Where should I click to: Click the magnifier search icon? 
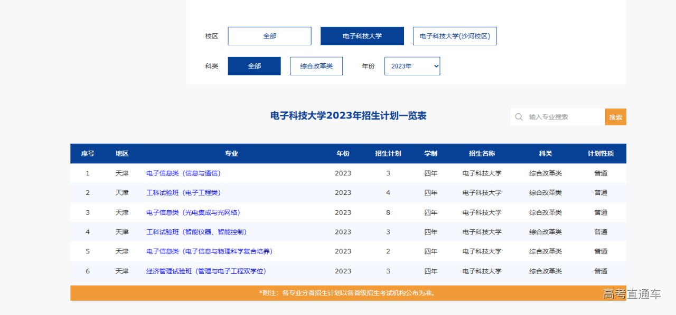(x=519, y=116)
